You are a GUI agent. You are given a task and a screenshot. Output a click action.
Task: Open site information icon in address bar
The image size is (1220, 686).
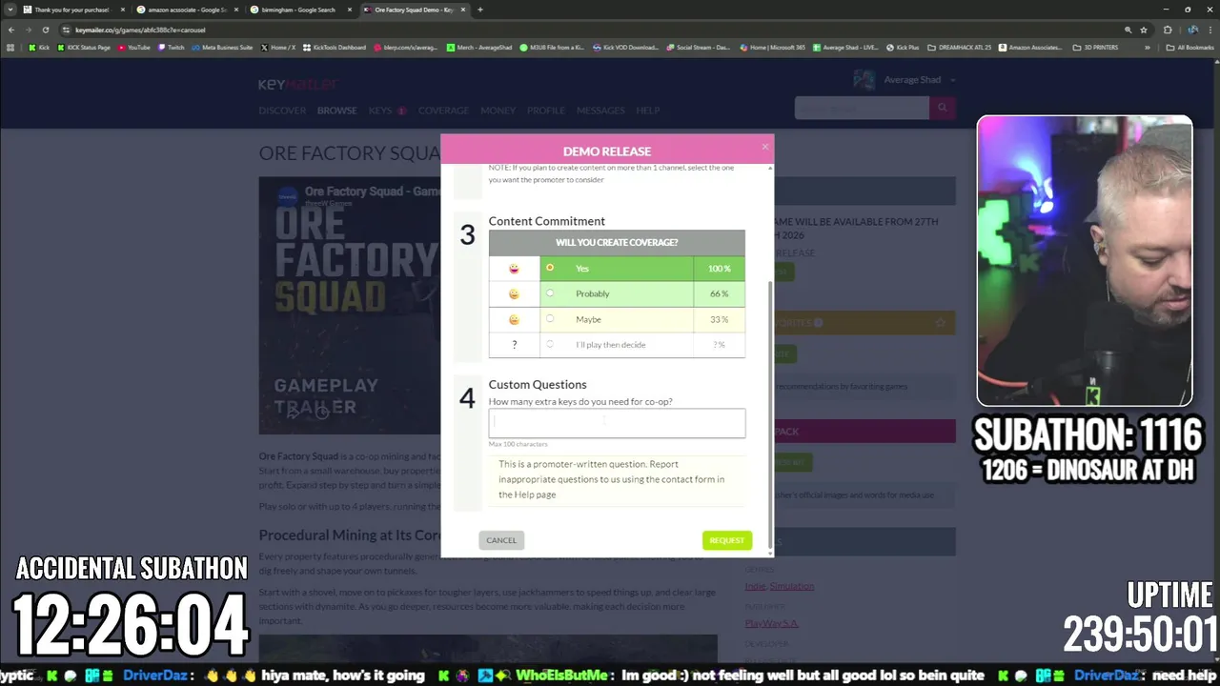[67, 30]
